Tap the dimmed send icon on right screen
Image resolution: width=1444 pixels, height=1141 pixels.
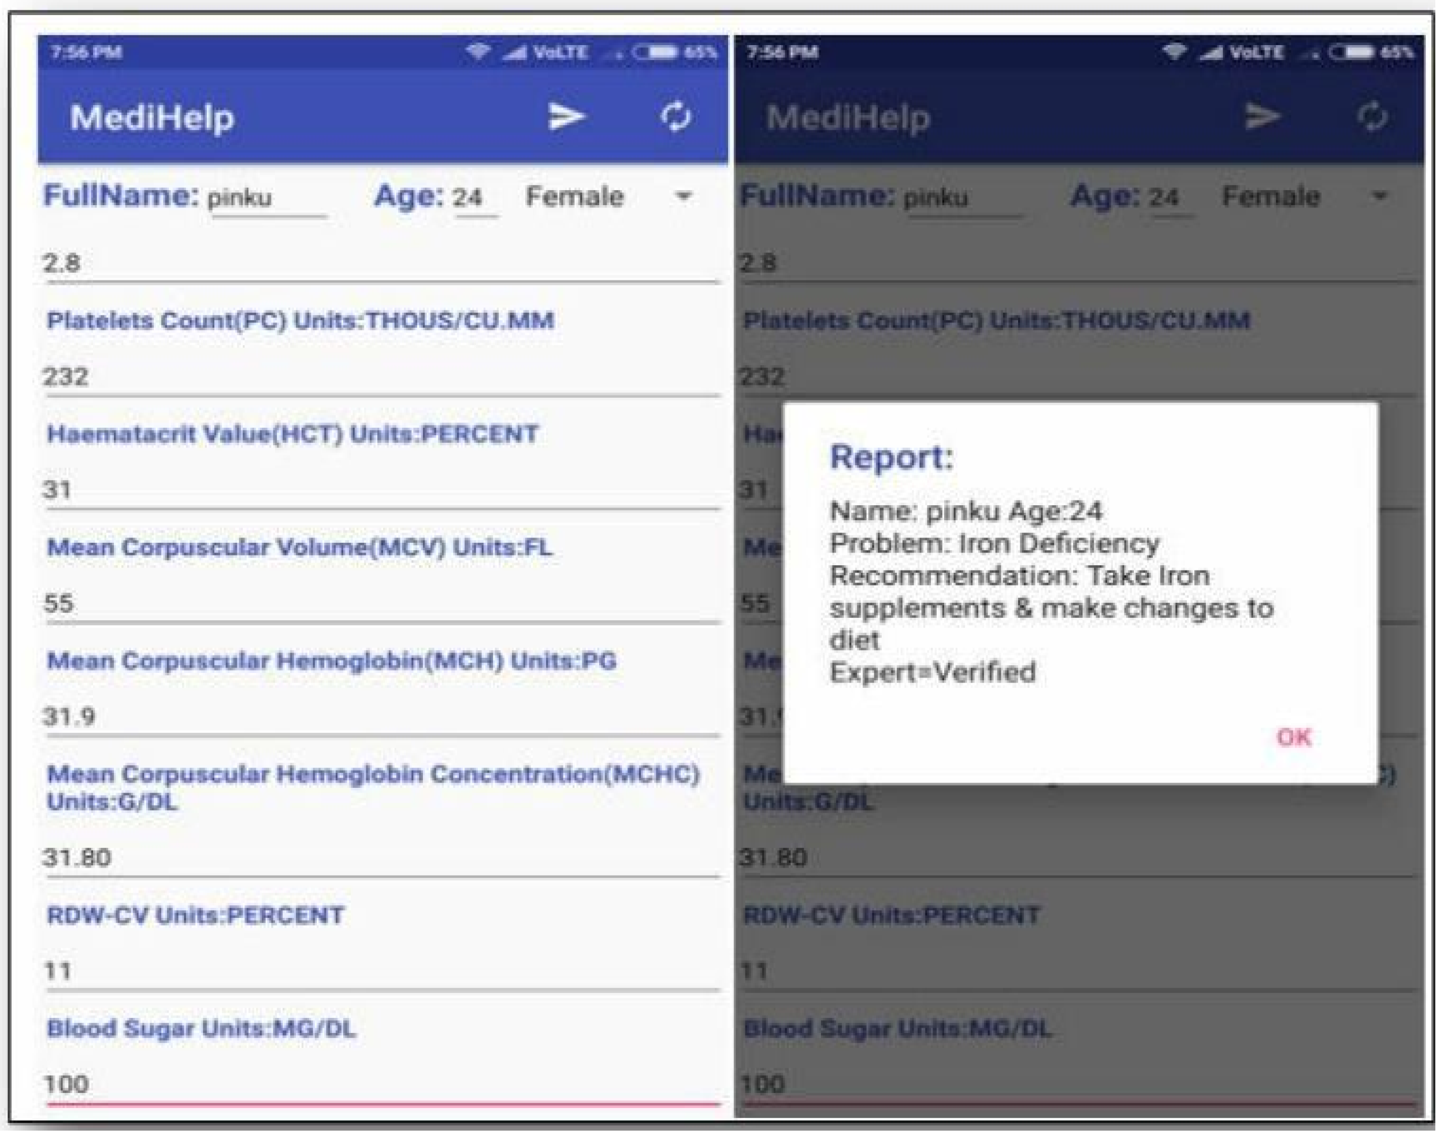click(1263, 117)
